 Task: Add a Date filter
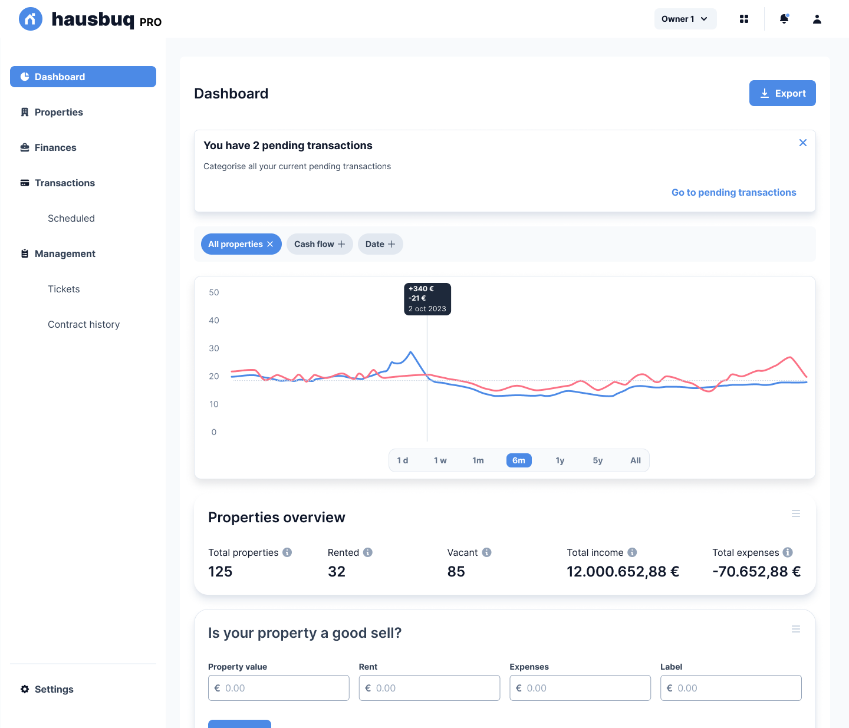coord(380,244)
